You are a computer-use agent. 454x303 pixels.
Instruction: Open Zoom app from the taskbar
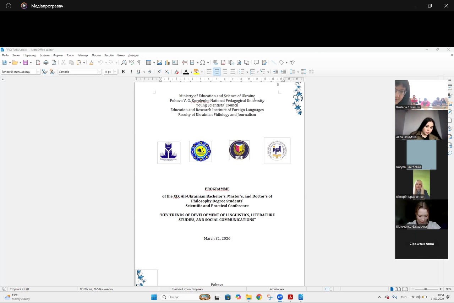(280, 297)
